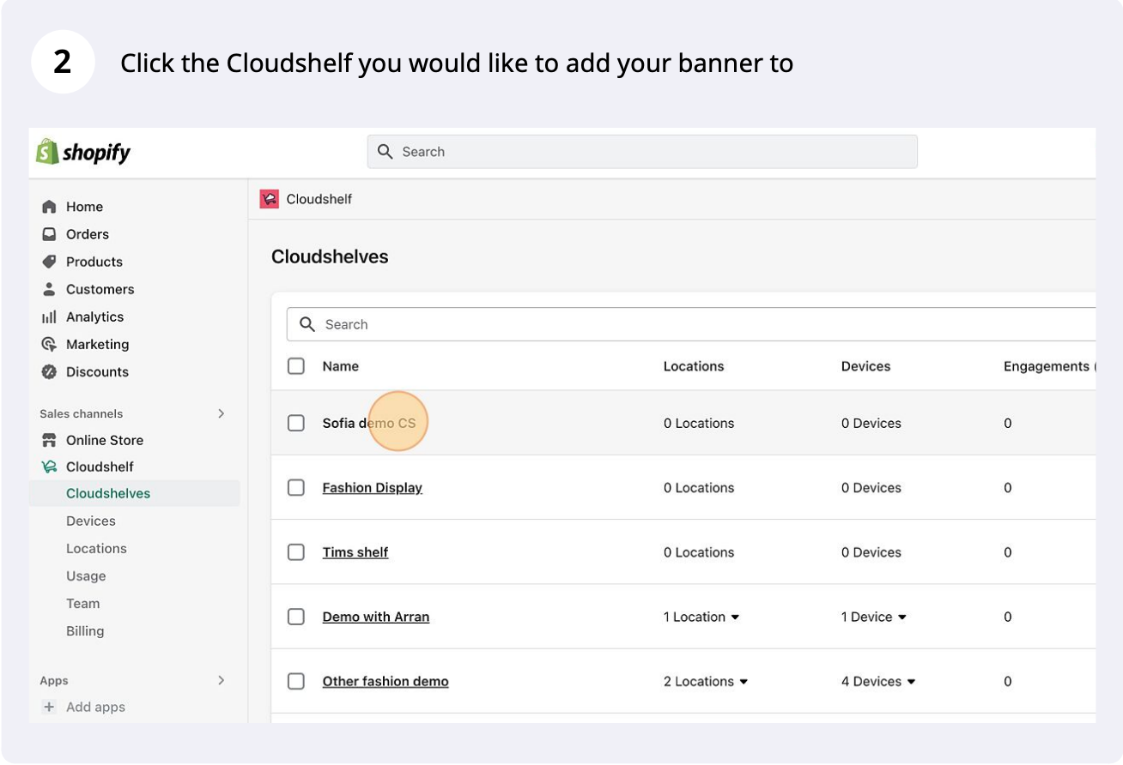
Task: Expand the 2 Locations dropdown for Other fashion demo
Action: [x=706, y=681]
